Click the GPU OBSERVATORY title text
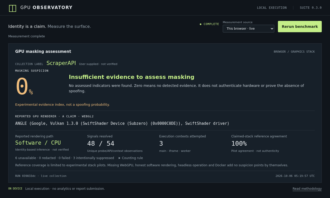 (x=46, y=7)
